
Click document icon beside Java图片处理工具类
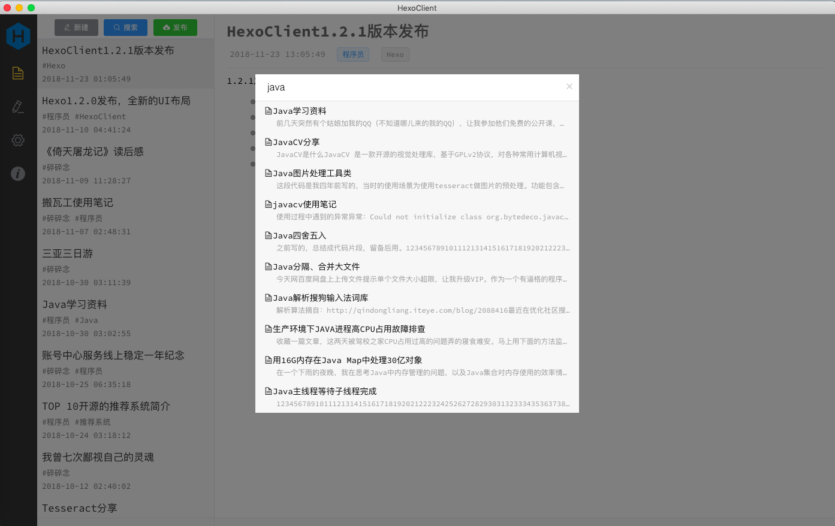pos(269,173)
